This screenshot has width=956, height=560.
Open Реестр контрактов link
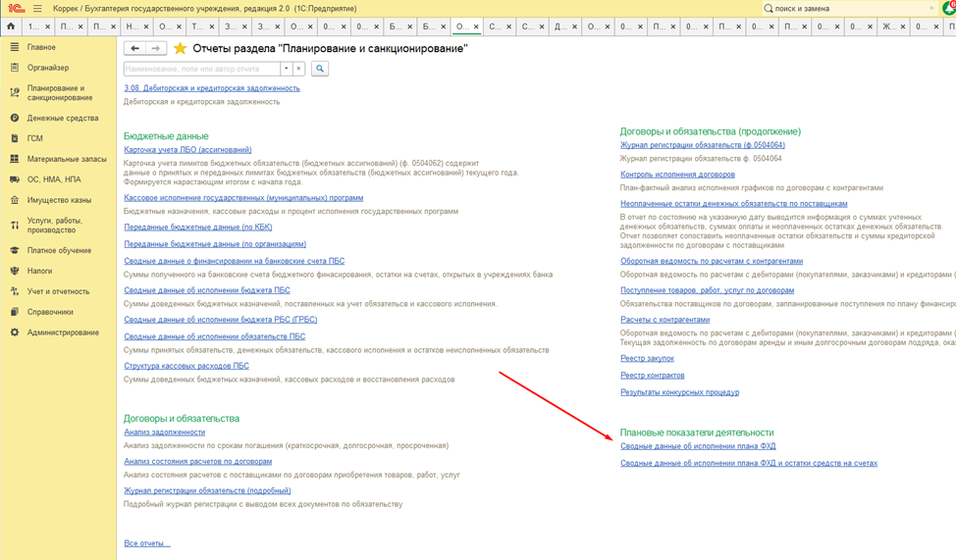click(653, 376)
